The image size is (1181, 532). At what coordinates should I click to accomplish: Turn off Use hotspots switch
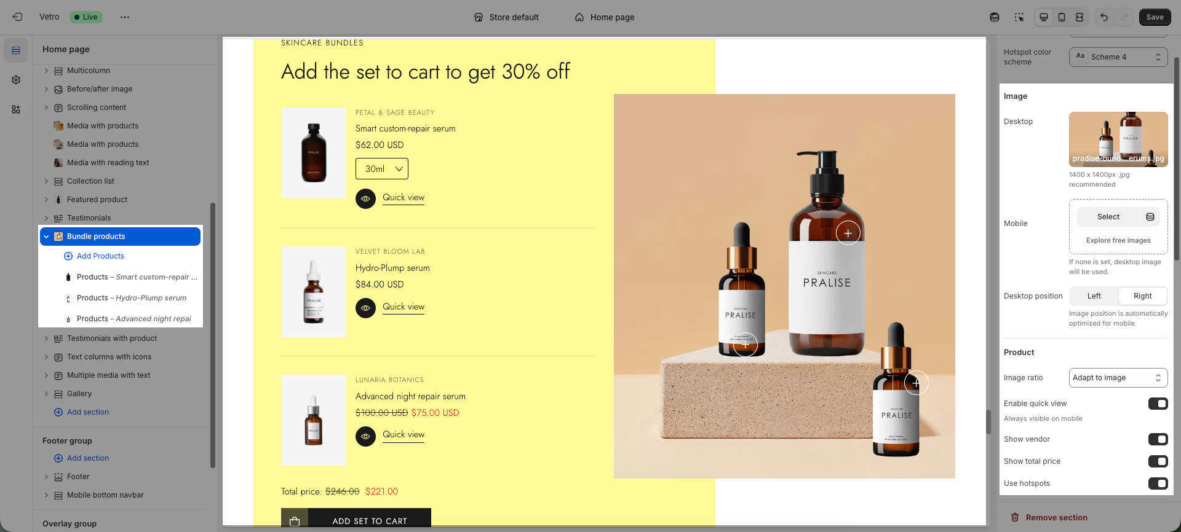tap(1158, 483)
